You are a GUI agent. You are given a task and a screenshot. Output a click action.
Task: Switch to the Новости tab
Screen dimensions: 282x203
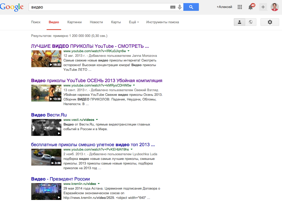pos(96,22)
